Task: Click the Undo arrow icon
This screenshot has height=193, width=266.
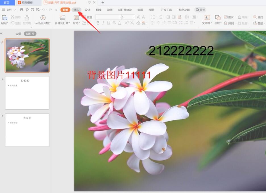Action: (43, 10)
